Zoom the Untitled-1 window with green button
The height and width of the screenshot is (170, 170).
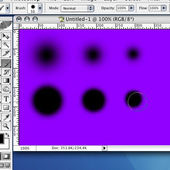pyautogui.click(x=35, y=19)
